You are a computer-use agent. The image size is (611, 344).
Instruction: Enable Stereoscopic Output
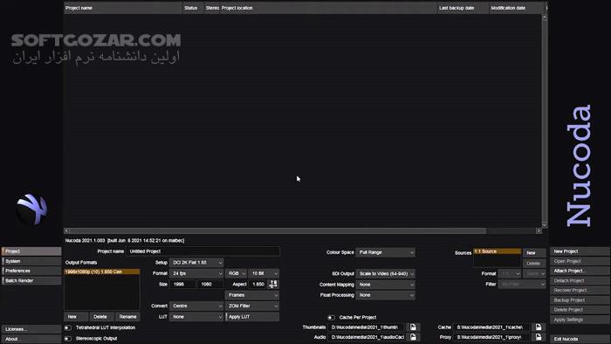68,339
